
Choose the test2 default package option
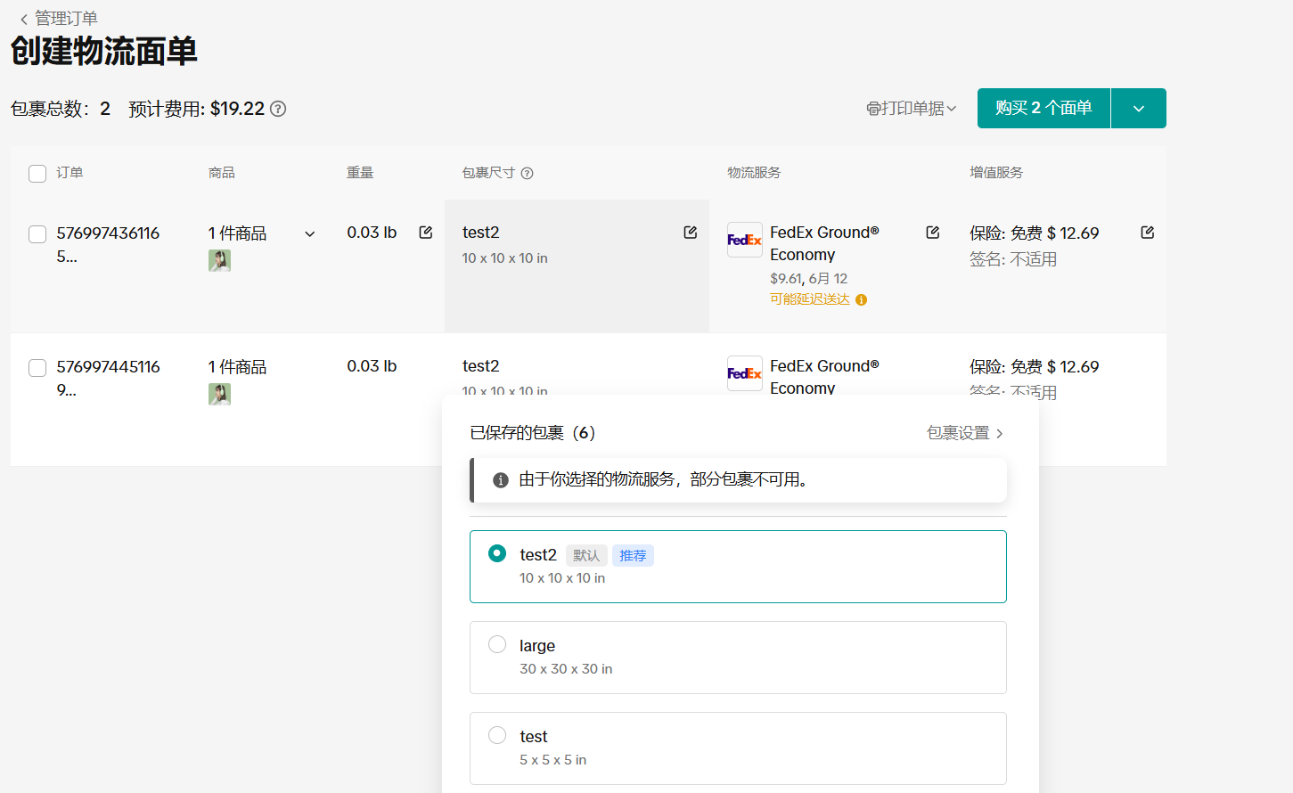point(497,553)
